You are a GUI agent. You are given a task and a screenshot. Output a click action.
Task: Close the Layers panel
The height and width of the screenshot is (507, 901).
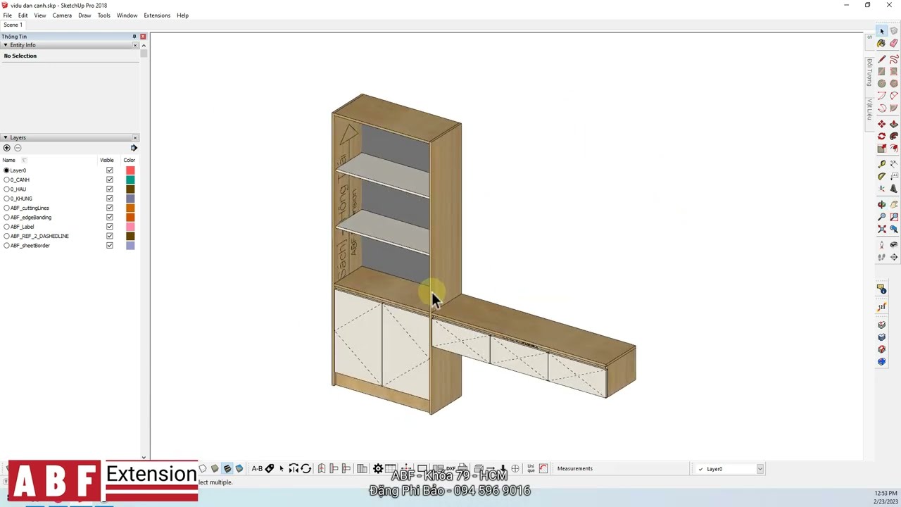pos(135,137)
